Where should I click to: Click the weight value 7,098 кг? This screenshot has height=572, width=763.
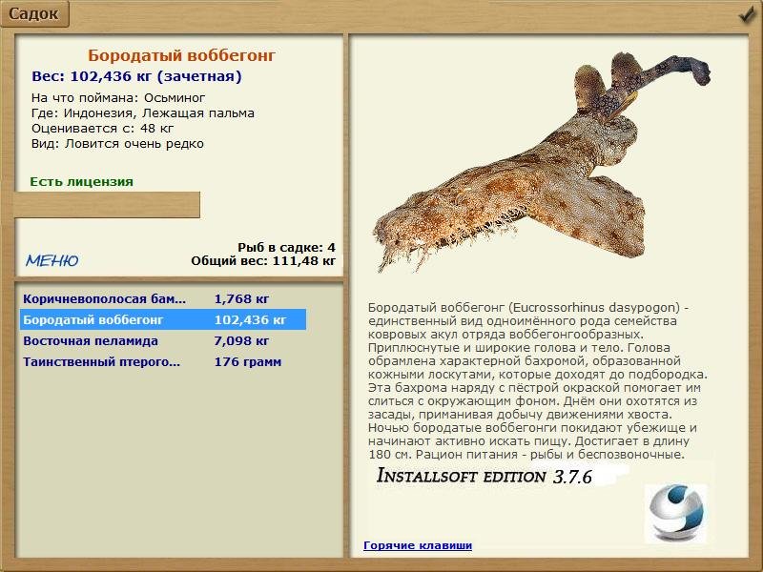(x=241, y=340)
